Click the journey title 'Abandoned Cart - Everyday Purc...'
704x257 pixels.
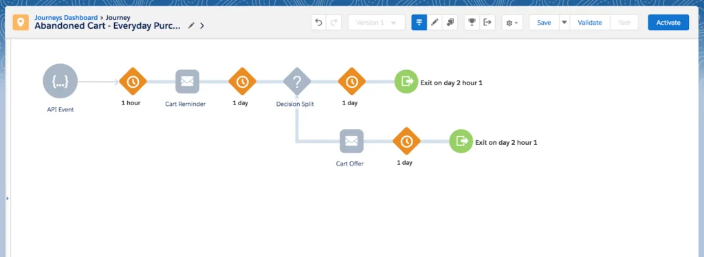point(108,25)
